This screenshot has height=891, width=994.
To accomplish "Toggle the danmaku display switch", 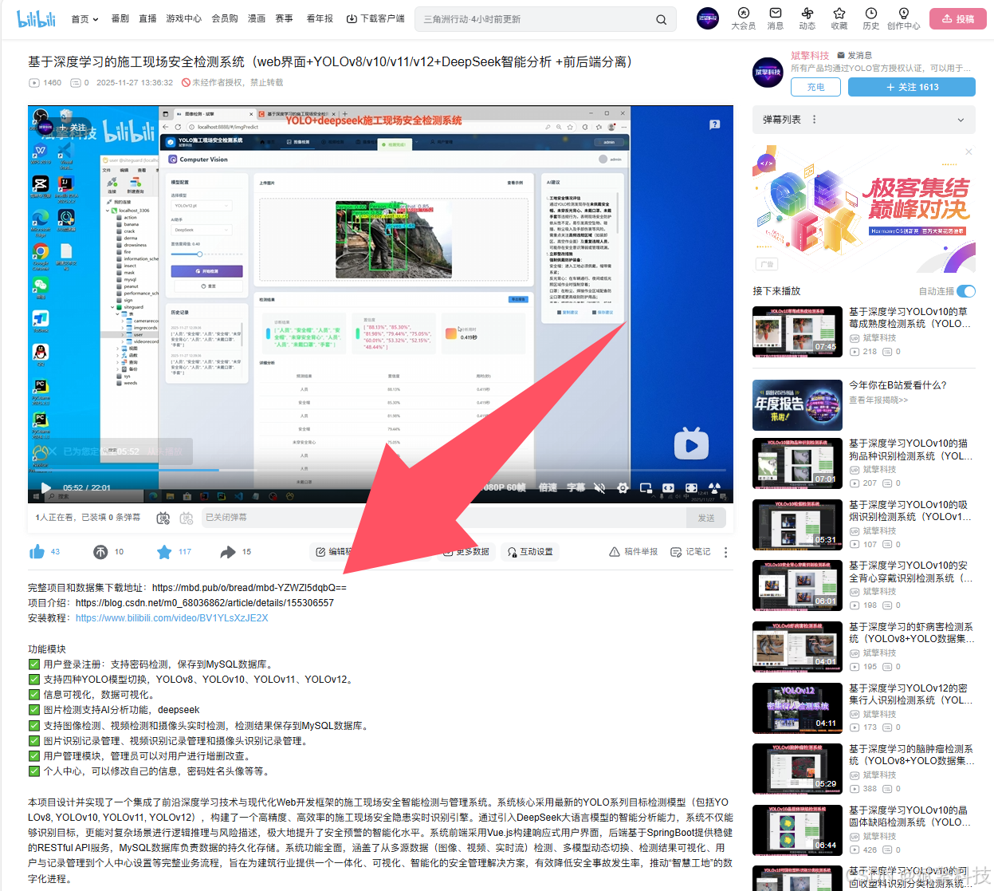I will point(163,518).
